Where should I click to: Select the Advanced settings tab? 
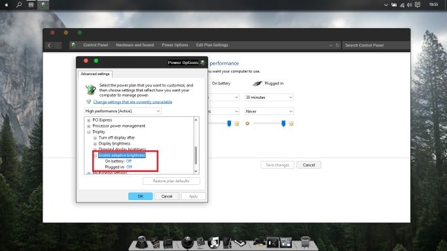[x=95, y=74]
